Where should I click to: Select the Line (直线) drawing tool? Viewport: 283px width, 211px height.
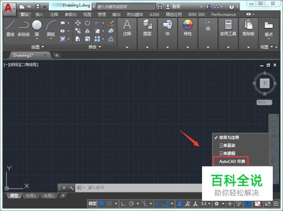coord(10,28)
